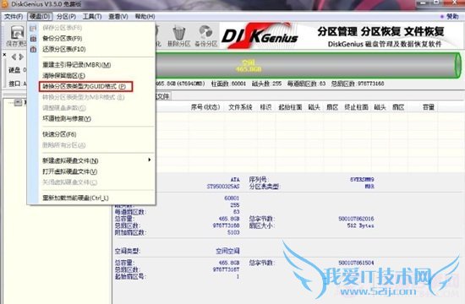The image size is (465, 304).
Task: Click the 赞助 link at top right
Action: (452, 16)
